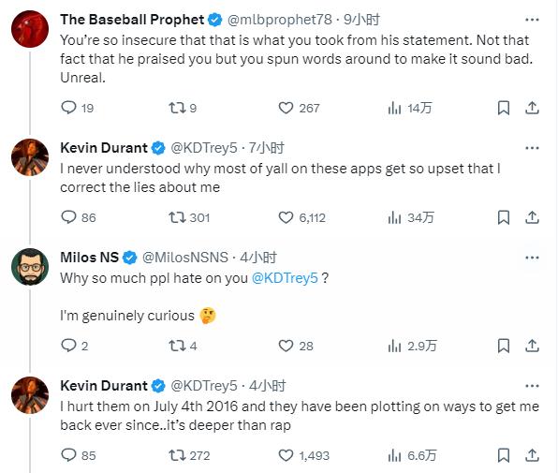Open The Baseball Prophet's profile picture

click(x=30, y=29)
